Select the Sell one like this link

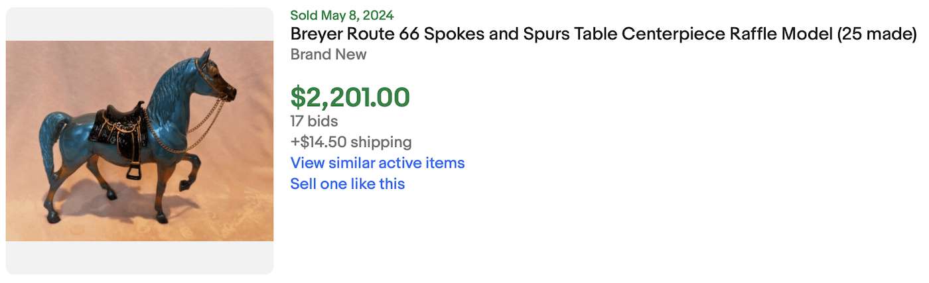[x=347, y=184]
